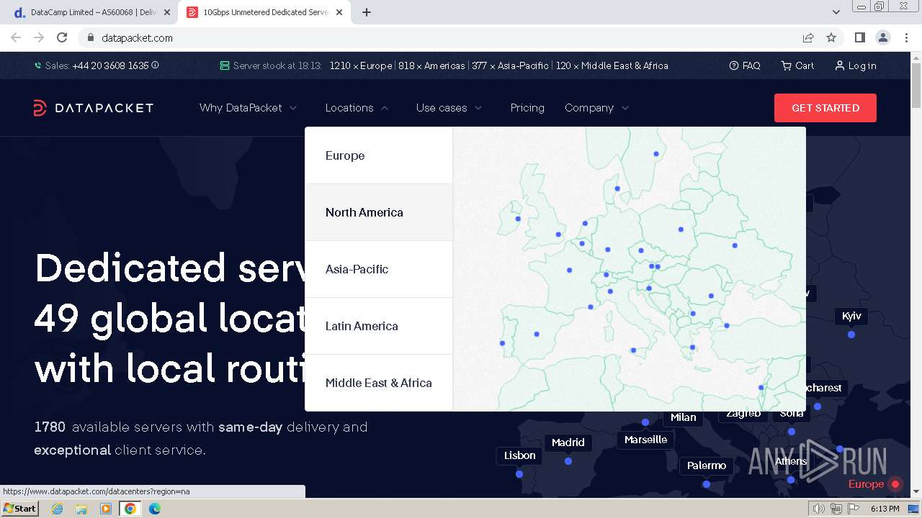
Task: Open the Cart icon
Action: (787, 65)
